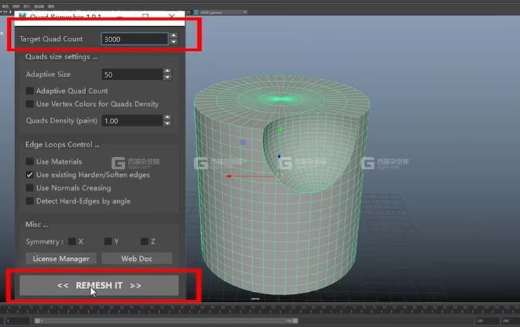Click the purple plane handle on manipulator

pyautogui.click(x=242, y=143)
